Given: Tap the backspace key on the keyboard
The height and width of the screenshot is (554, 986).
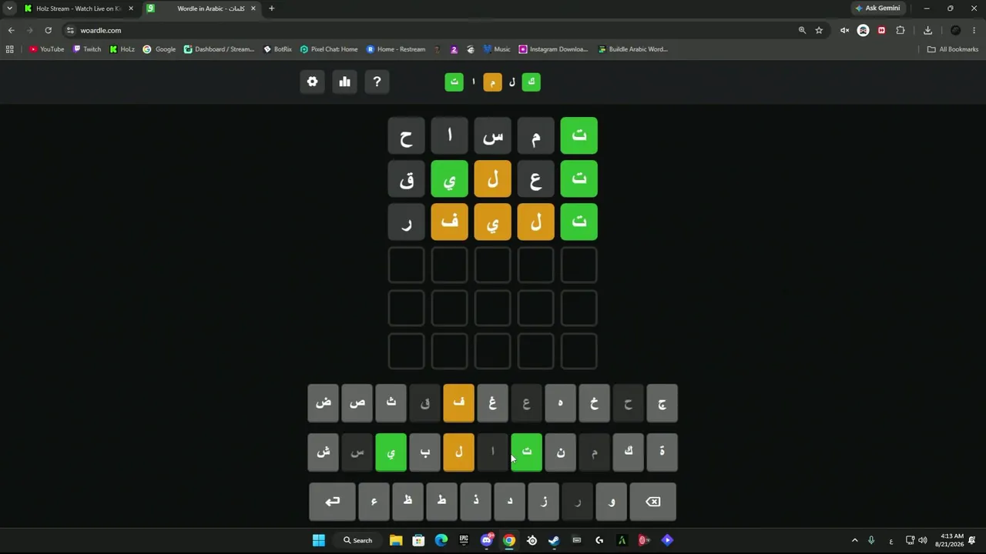Looking at the screenshot, I should pyautogui.click(x=652, y=502).
